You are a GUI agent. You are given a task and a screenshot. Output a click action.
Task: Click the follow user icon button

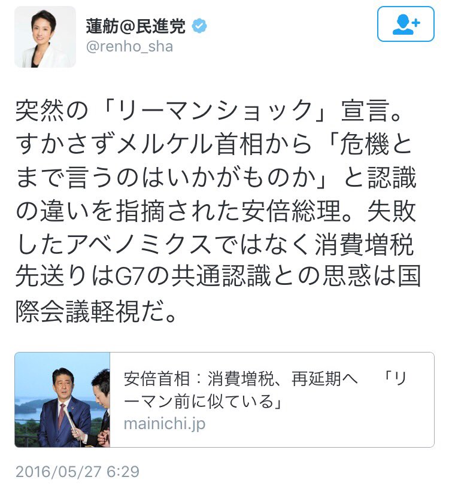tap(405, 24)
